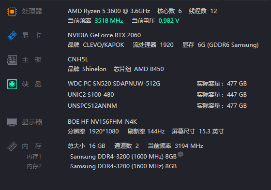Click the memory stick icon
The height and width of the screenshot is (190, 271).
coord(12,146)
